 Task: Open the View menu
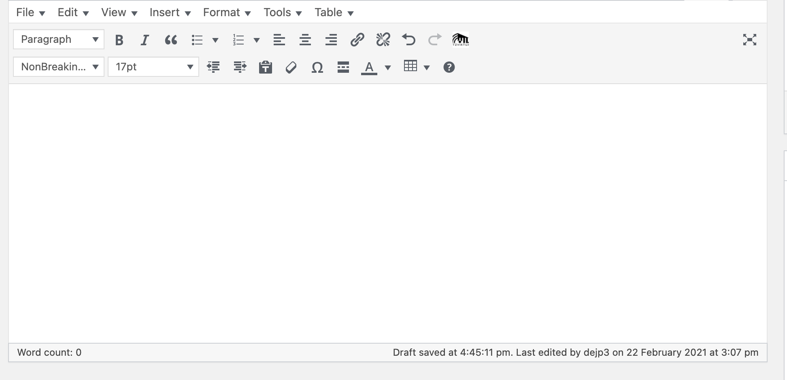(x=119, y=13)
